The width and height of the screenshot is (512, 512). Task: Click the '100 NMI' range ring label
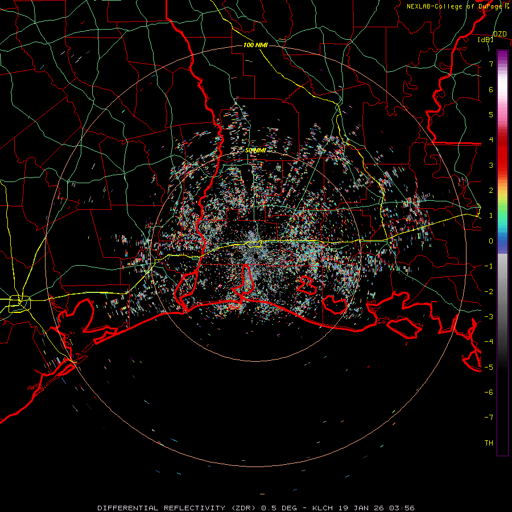point(255,45)
